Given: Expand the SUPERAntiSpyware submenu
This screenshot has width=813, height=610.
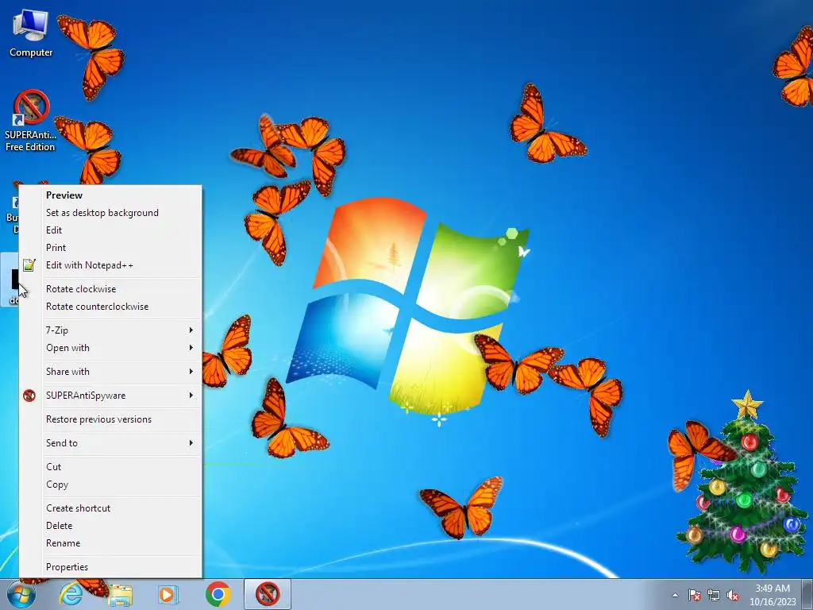Looking at the screenshot, I should click(110, 396).
